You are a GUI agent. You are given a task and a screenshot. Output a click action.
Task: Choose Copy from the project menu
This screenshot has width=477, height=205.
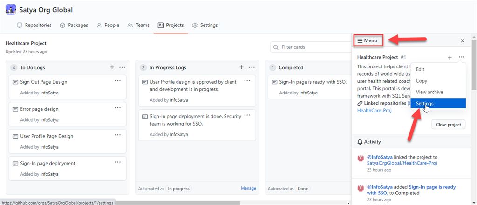tap(438, 81)
